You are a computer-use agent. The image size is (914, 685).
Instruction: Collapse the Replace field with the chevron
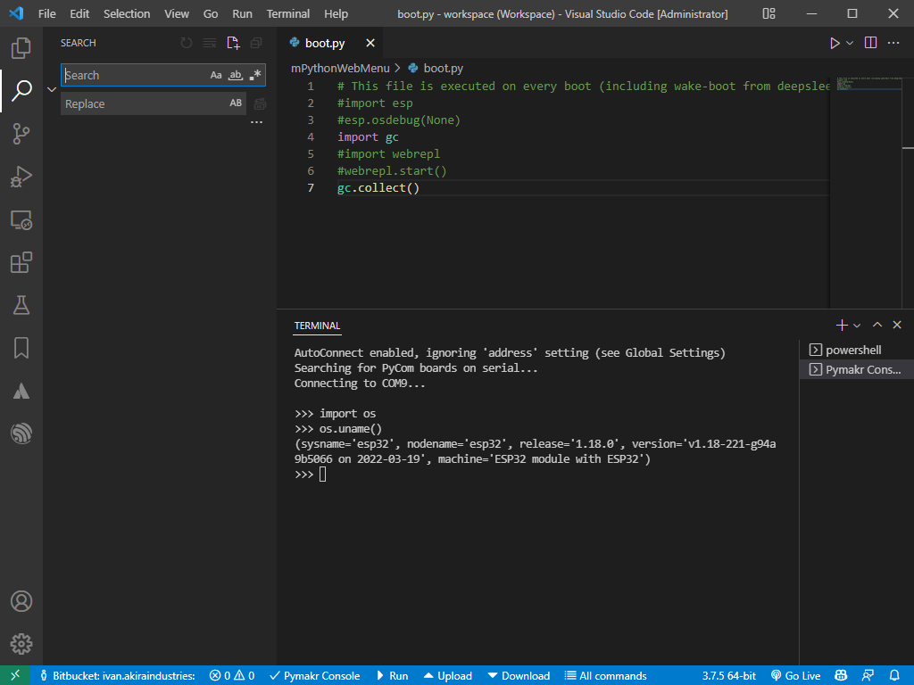click(52, 89)
